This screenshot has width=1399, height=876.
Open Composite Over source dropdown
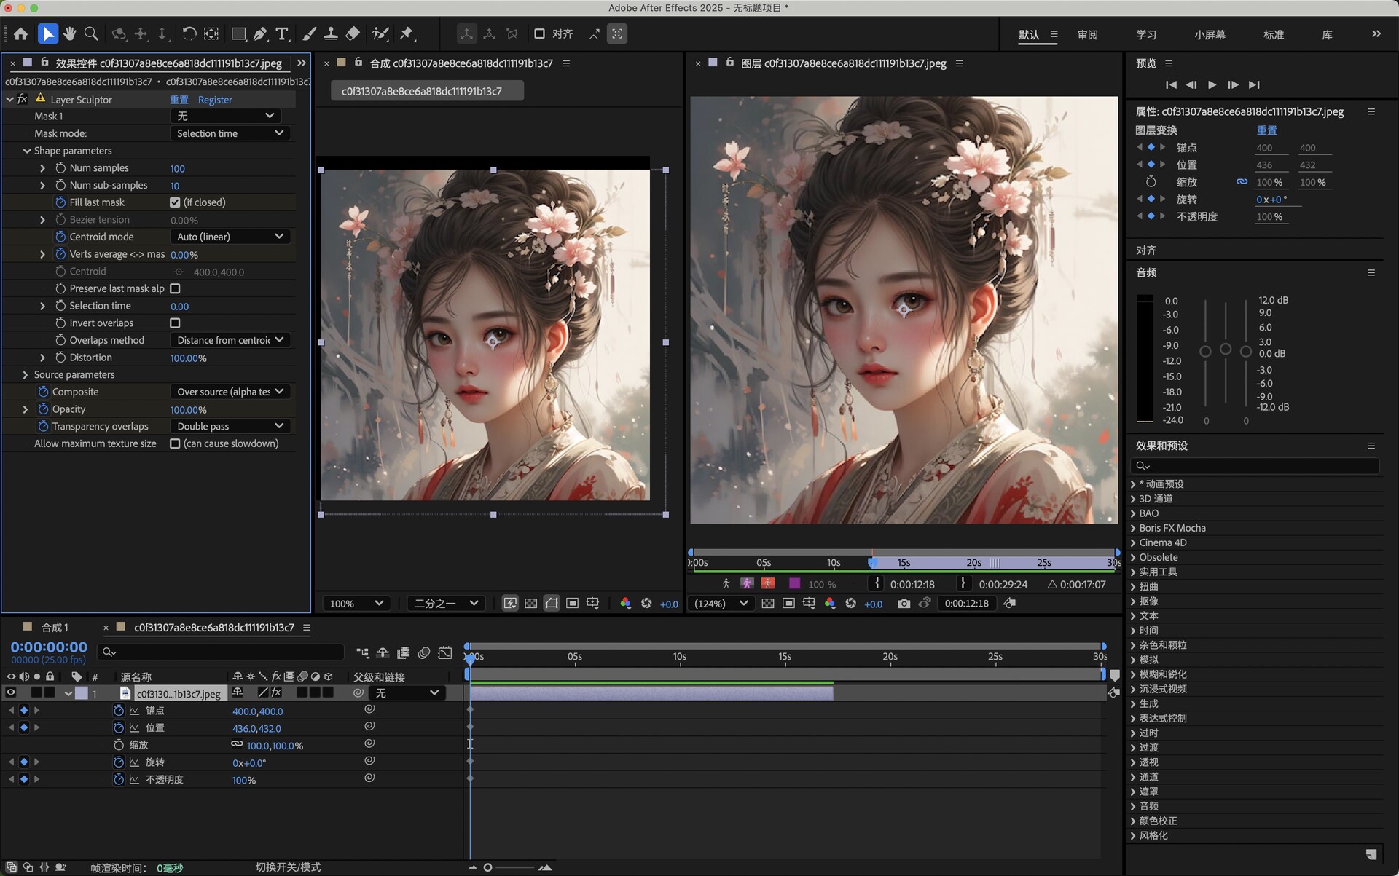[x=230, y=392]
